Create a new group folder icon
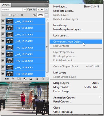The image size is (104, 116). (31, 79)
